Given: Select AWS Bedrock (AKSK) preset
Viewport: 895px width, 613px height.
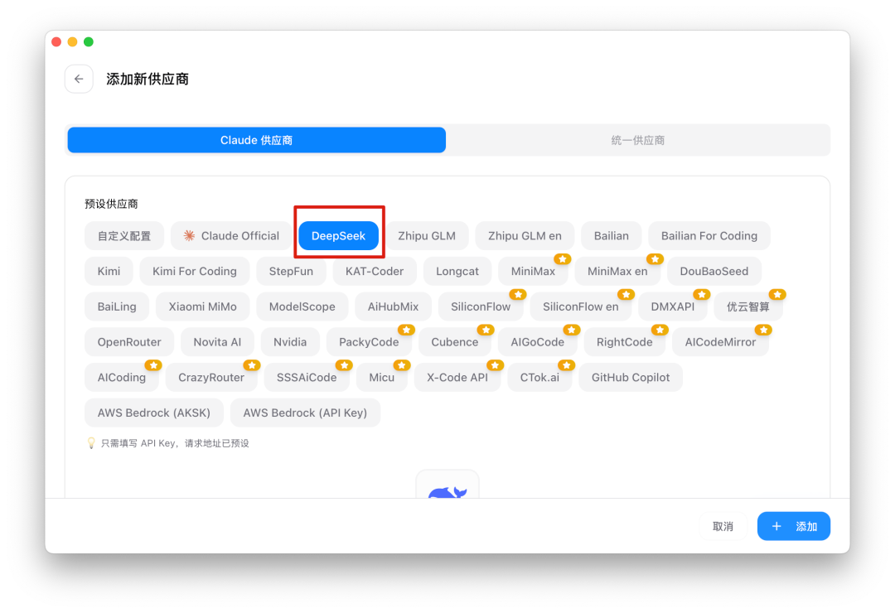Looking at the screenshot, I should pyautogui.click(x=153, y=413).
